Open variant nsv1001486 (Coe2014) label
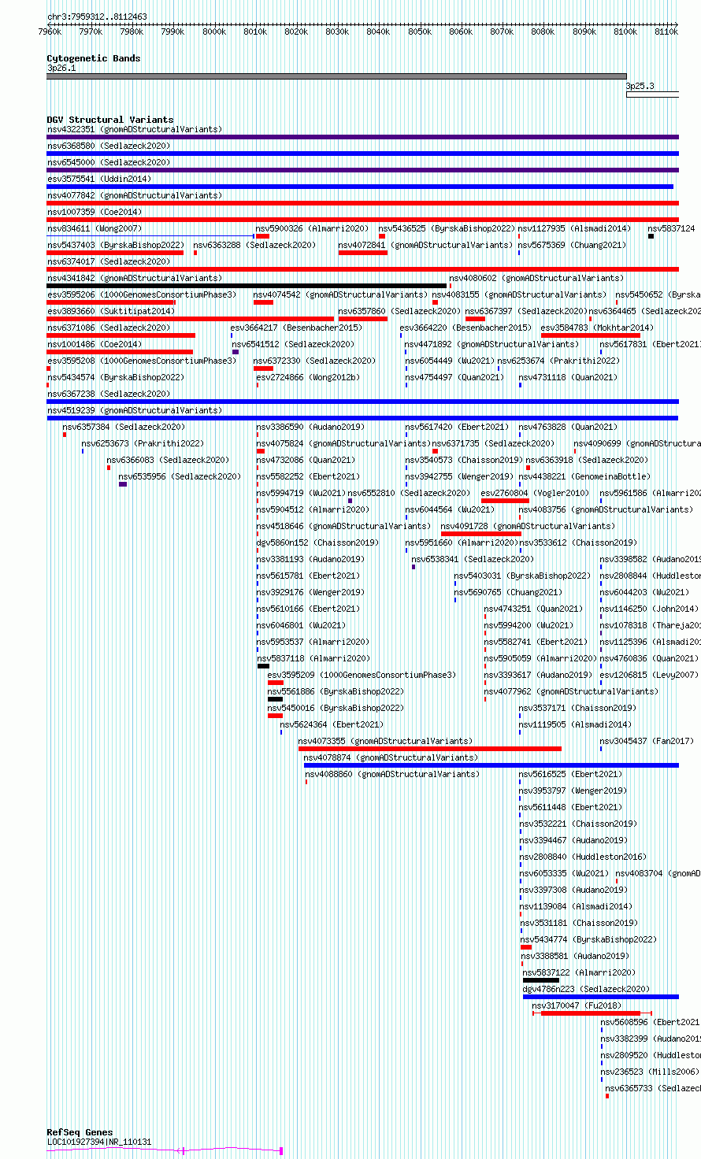This screenshot has height=1159, width=701. pos(95,344)
